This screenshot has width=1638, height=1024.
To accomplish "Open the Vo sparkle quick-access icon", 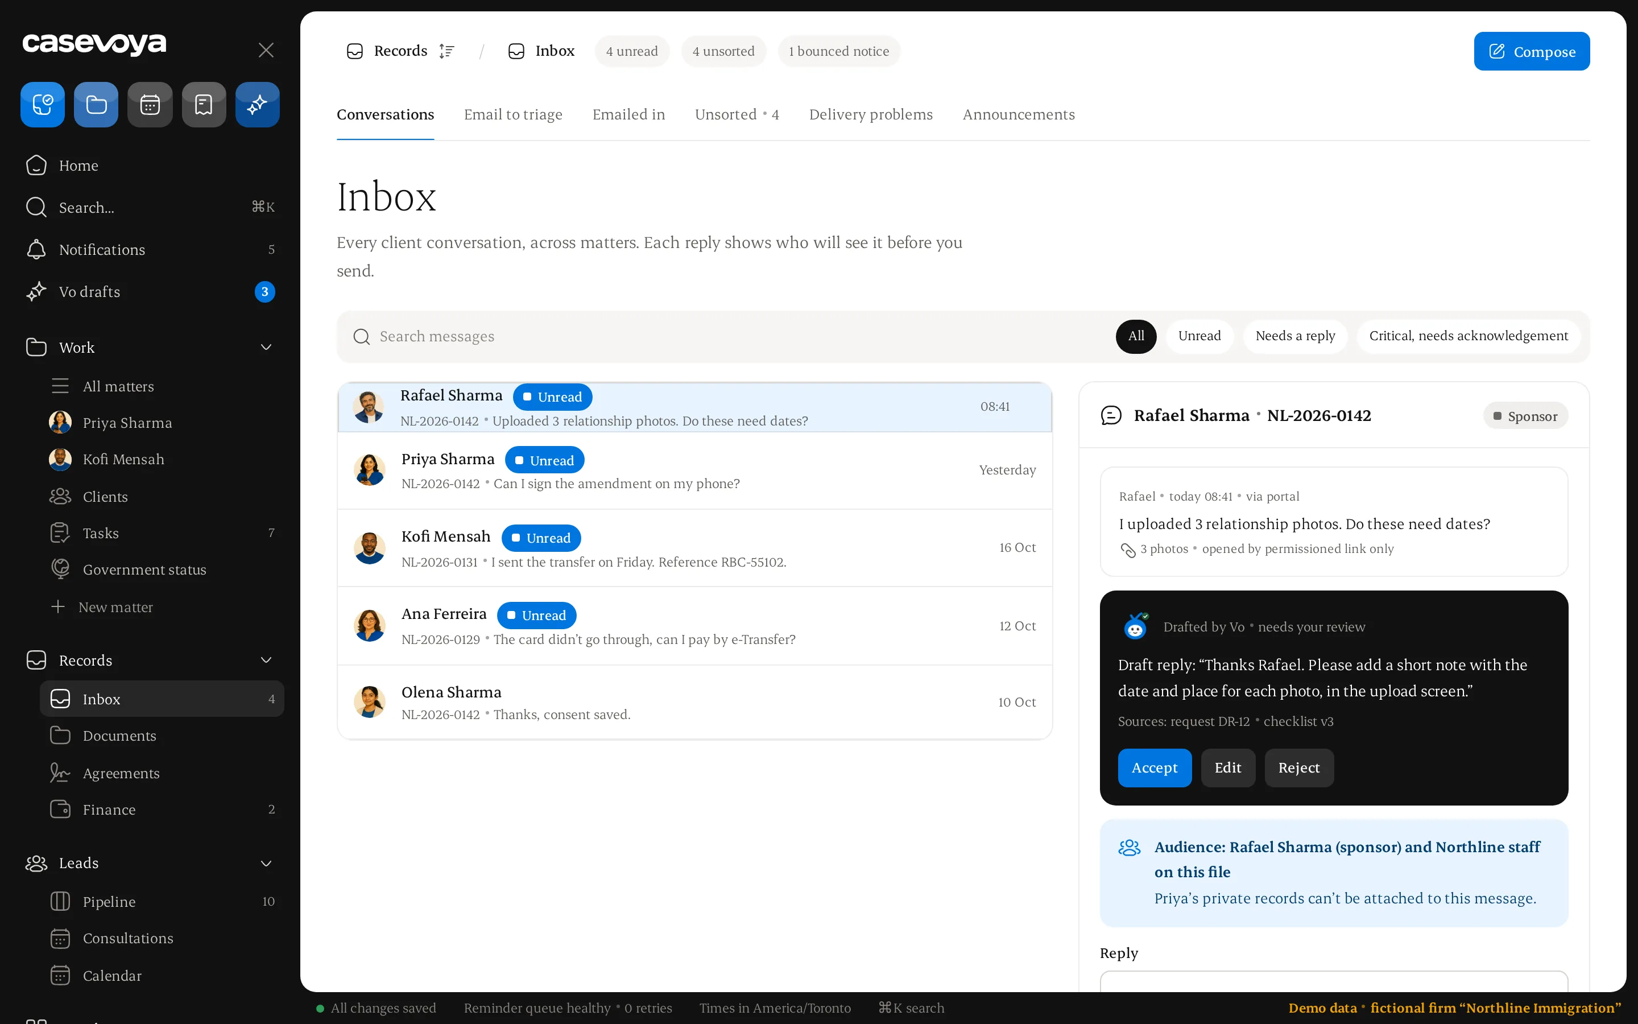I will click(x=257, y=104).
